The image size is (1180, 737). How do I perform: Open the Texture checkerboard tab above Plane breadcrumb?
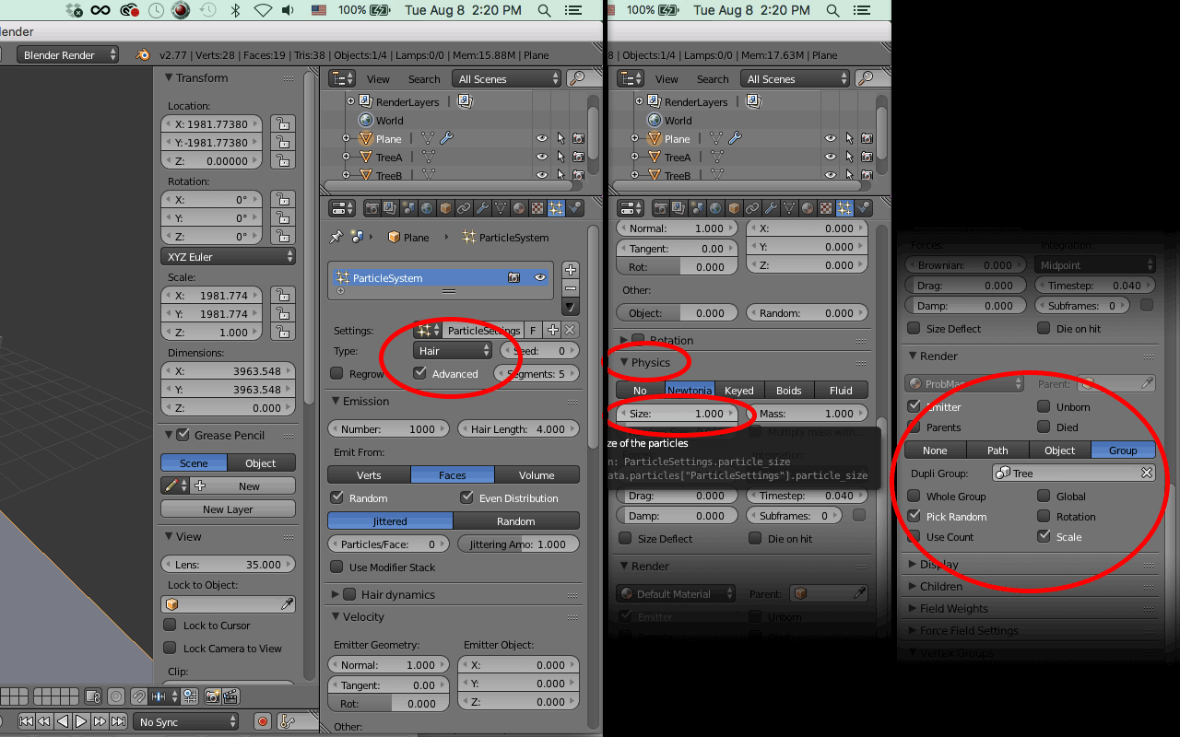point(537,208)
